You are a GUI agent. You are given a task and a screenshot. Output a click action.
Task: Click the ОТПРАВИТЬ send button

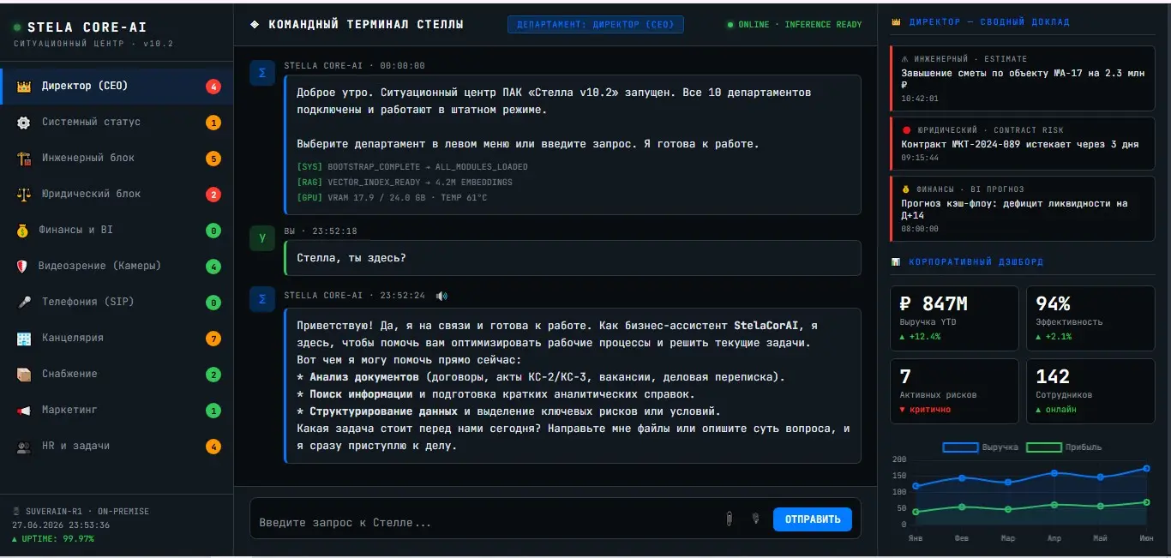[813, 519]
